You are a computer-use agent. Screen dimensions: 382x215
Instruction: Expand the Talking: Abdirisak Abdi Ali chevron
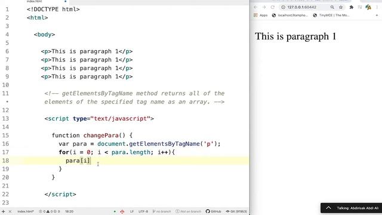tap(328, 208)
